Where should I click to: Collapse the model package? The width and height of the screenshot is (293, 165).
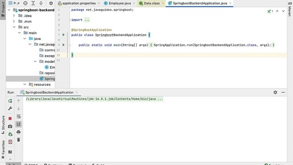pos(35,61)
